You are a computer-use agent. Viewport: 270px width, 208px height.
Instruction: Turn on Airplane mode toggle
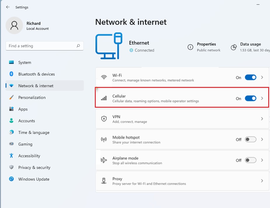250,160
